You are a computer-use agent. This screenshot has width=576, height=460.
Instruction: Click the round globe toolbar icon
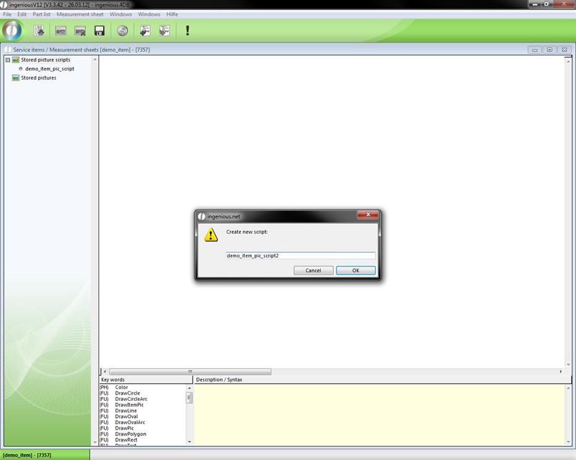click(122, 30)
